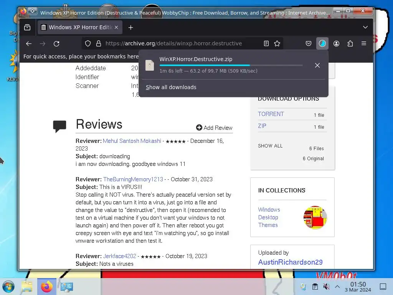The width and height of the screenshot is (393, 295).
Task: Open clipboard tray icon
Action: pyautogui.click(x=315, y=286)
